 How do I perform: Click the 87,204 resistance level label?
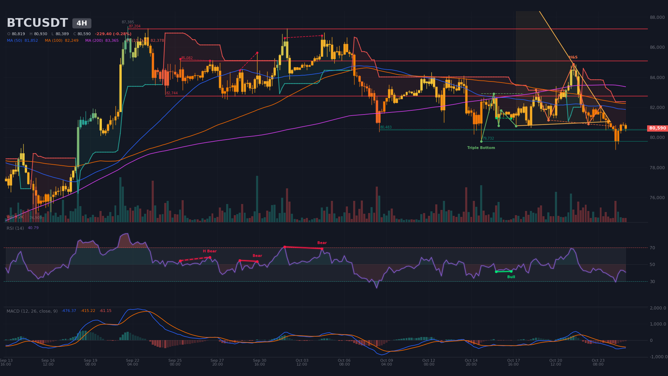pyautogui.click(x=134, y=26)
